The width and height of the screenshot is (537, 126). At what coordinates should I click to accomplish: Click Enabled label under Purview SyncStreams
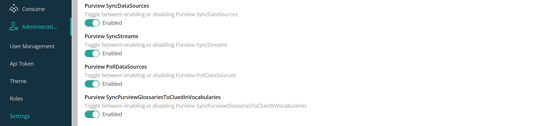point(112,54)
